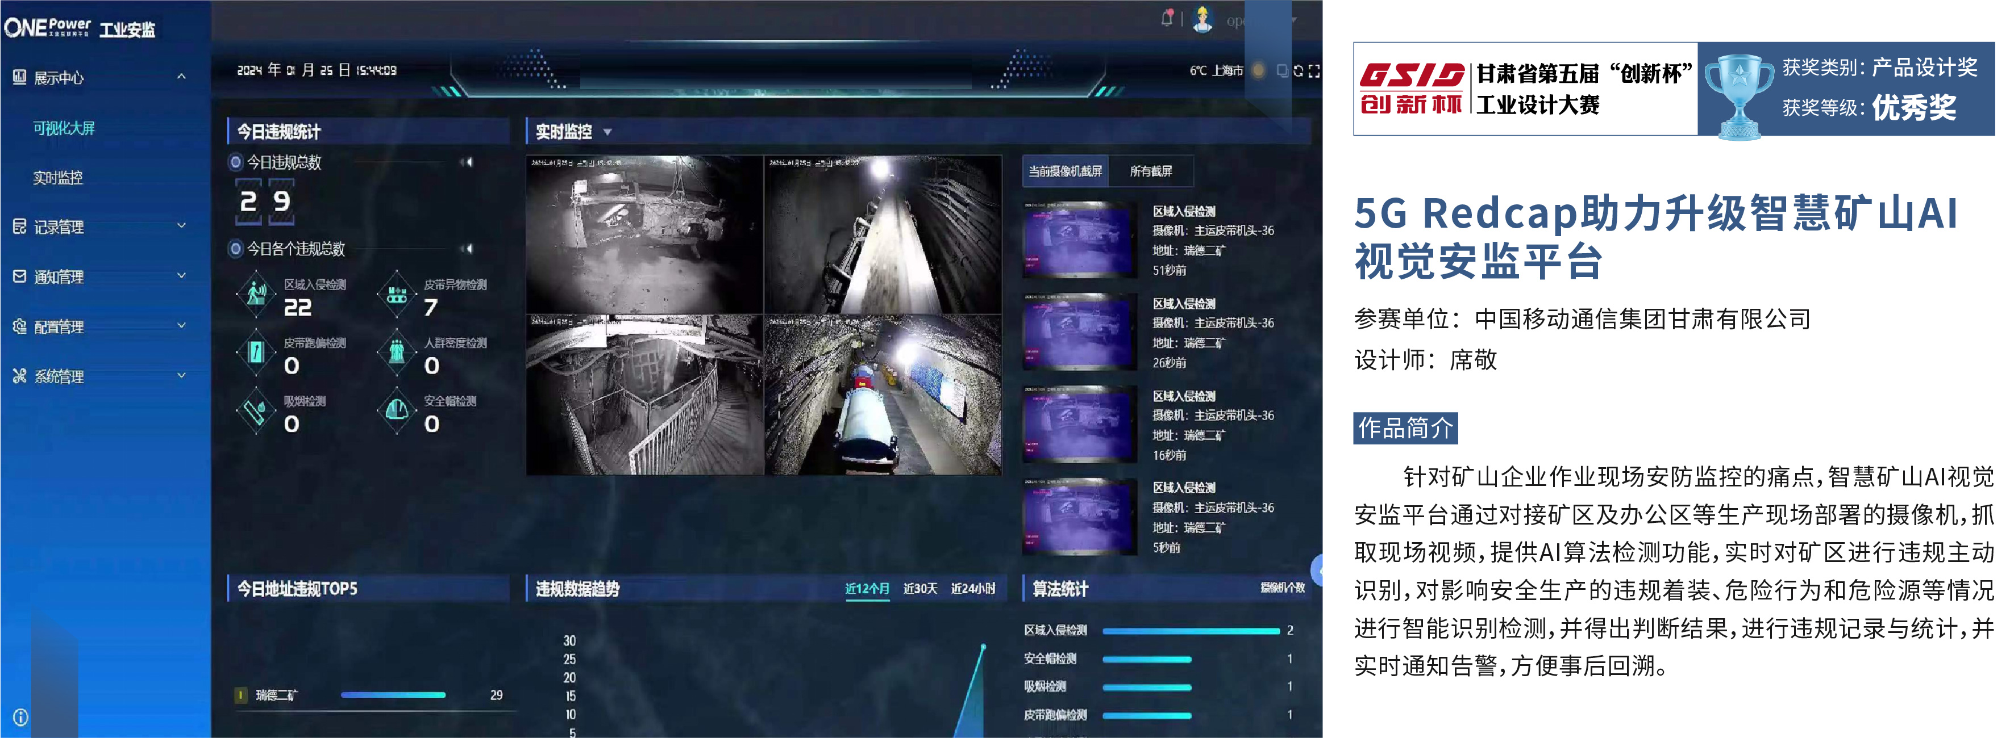This screenshot has height=738, width=2014.
Task: Expand the 系统管理 menu chevron
Action: [181, 376]
